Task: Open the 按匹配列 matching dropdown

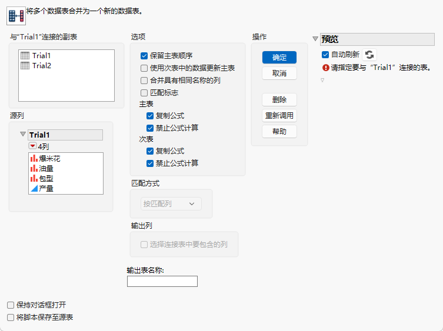Action: [171, 203]
